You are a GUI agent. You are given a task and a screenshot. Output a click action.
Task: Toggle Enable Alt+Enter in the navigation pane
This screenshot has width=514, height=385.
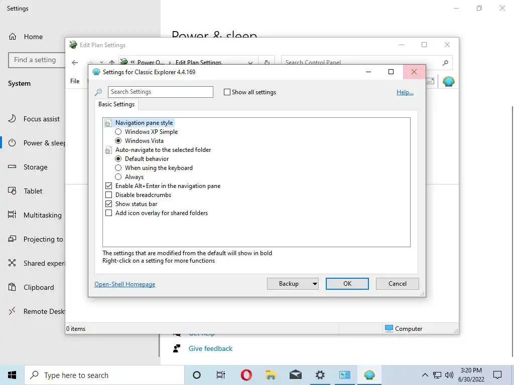(109, 186)
